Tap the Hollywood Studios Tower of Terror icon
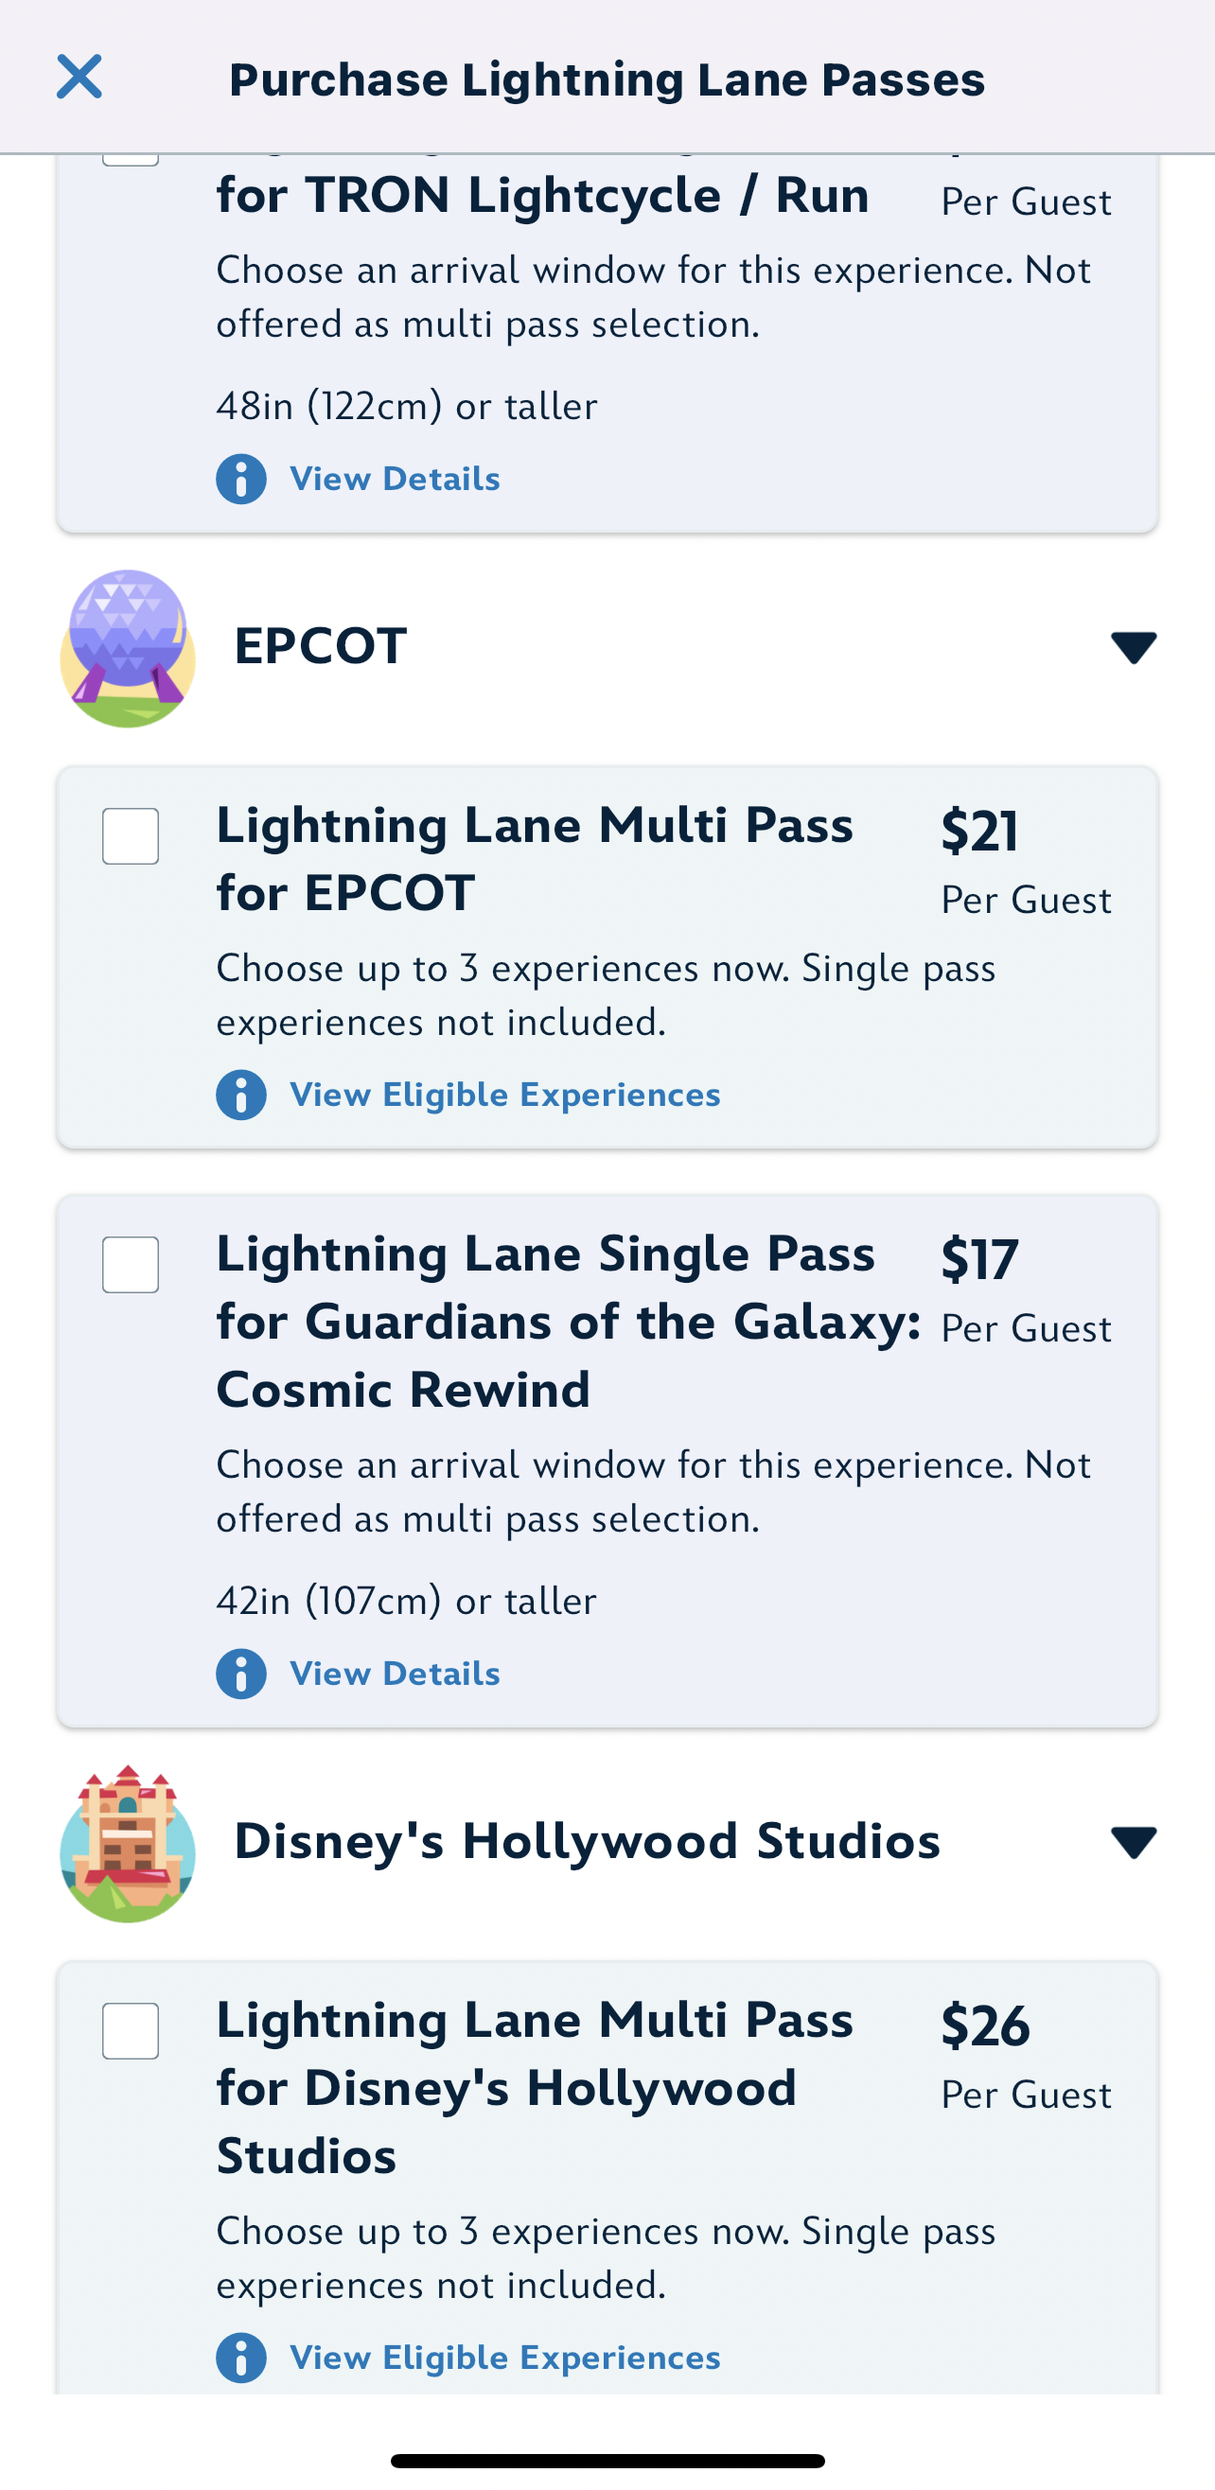The image size is (1215, 2490). 128,1842
